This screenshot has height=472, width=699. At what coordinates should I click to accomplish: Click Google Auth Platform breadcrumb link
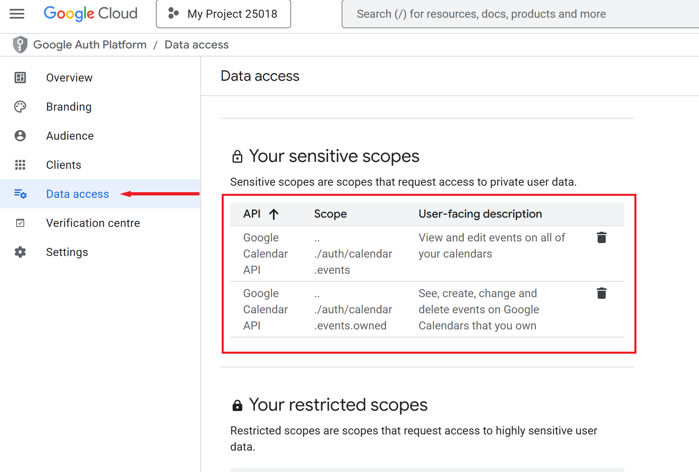click(90, 44)
